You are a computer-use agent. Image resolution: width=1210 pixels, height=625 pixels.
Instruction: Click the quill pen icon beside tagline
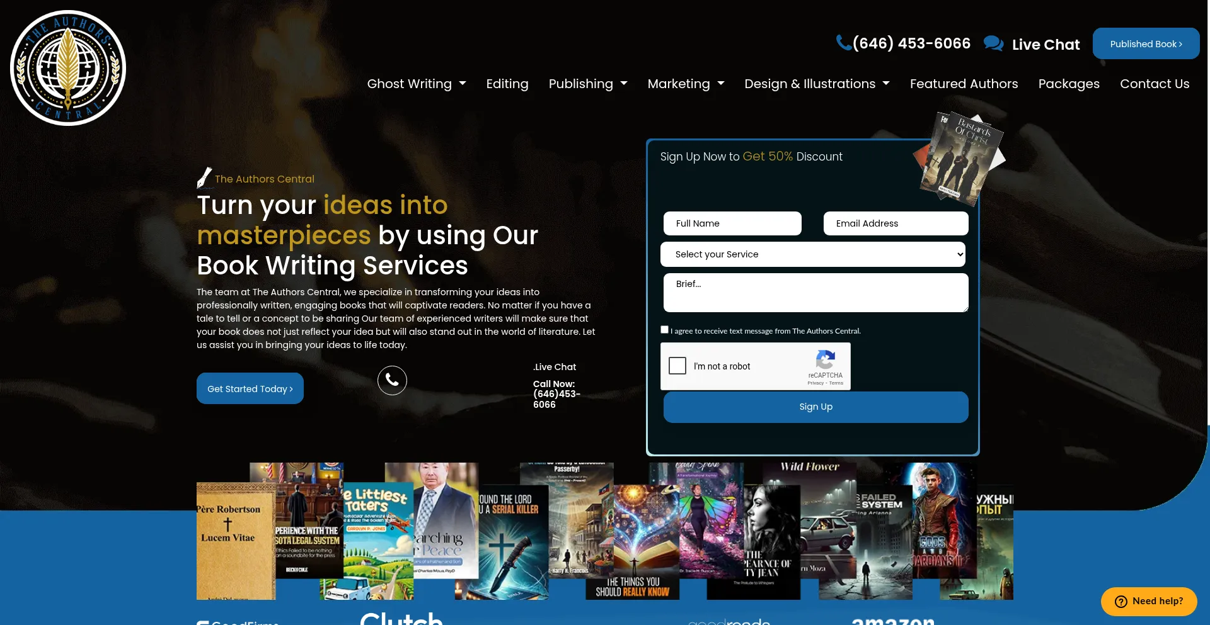point(204,178)
